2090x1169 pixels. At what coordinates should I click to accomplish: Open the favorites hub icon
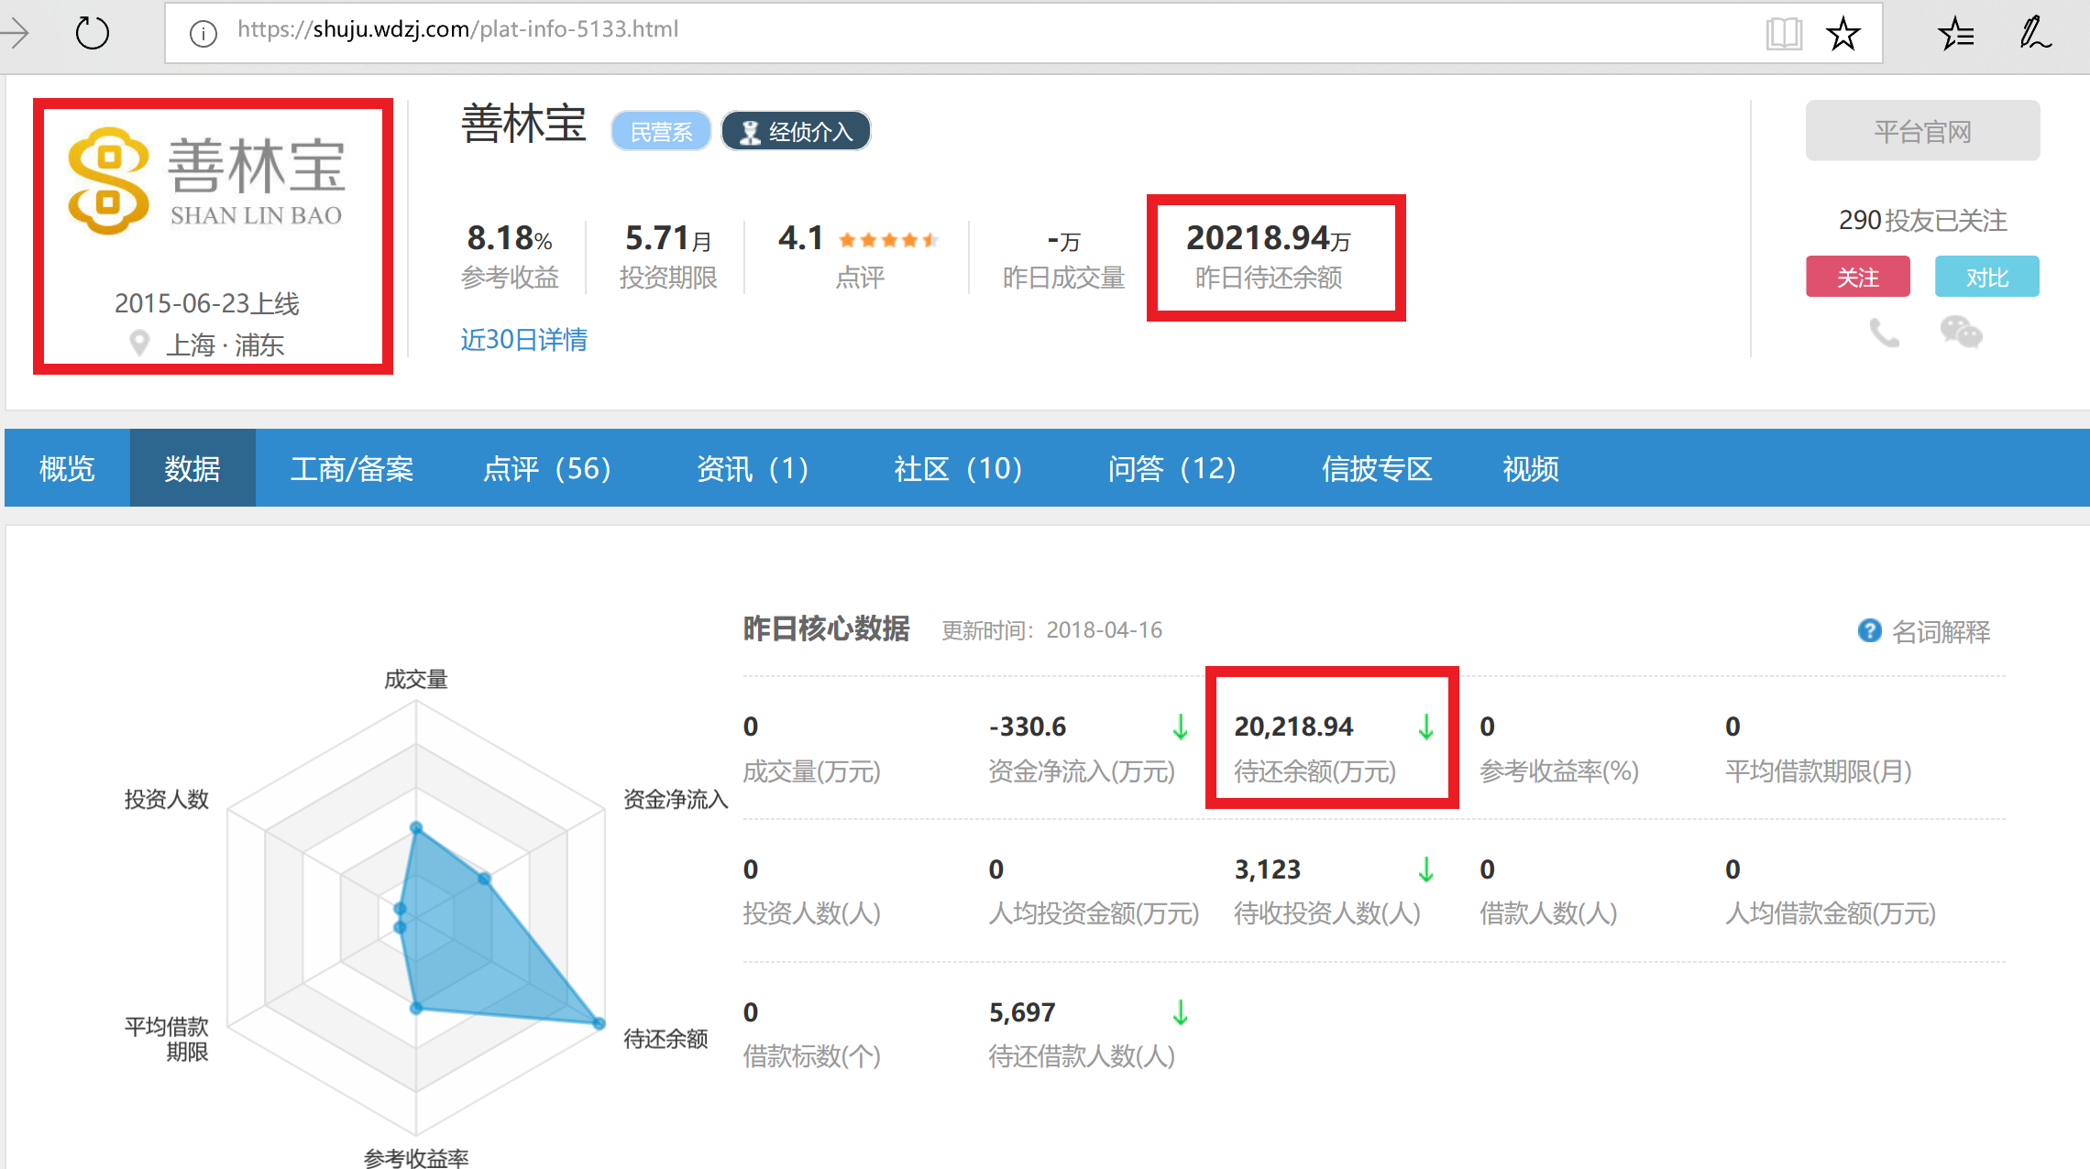1955,34
